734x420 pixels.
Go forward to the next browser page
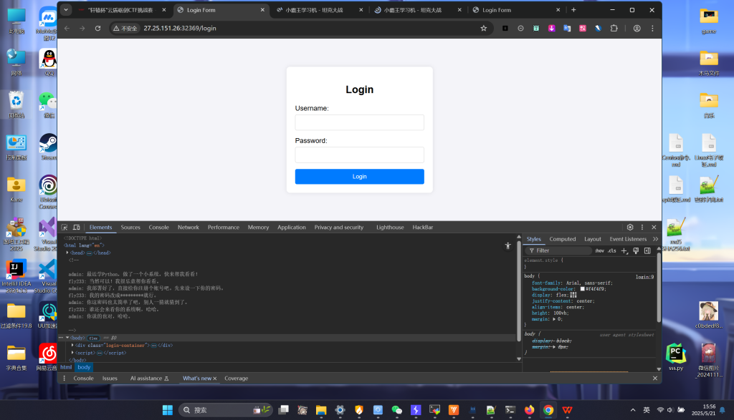(82, 29)
